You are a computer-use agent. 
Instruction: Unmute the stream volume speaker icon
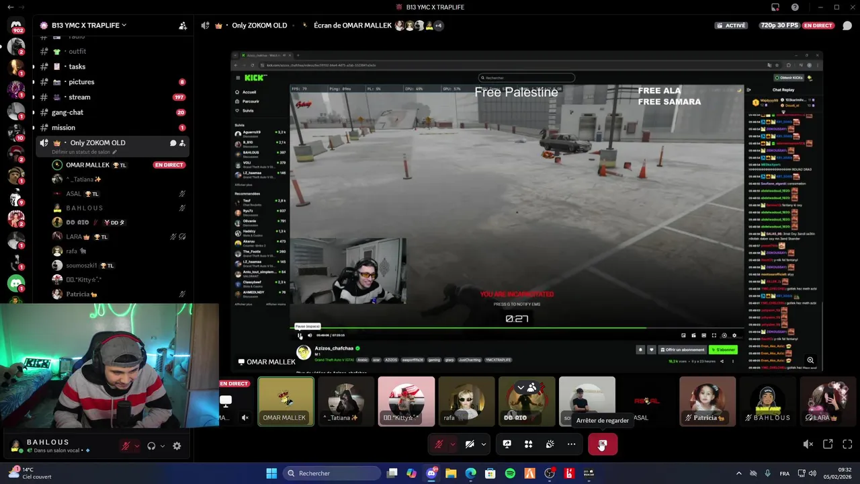[x=808, y=444]
